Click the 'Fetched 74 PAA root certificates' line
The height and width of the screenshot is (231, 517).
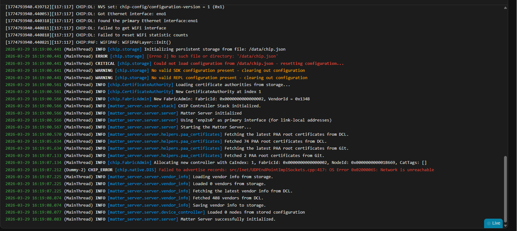coord(275,141)
